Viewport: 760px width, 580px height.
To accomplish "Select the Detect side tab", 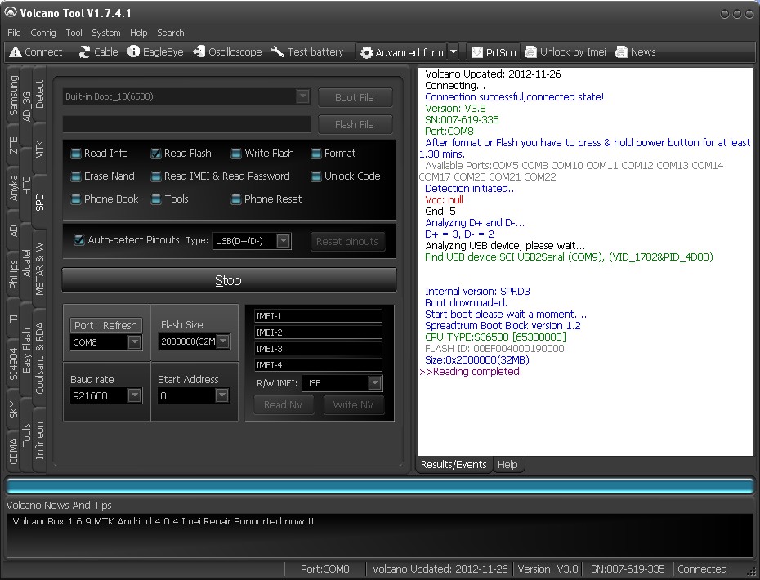I will [x=39, y=94].
